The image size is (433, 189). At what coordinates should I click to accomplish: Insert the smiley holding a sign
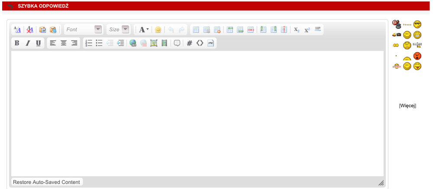point(417,45)
